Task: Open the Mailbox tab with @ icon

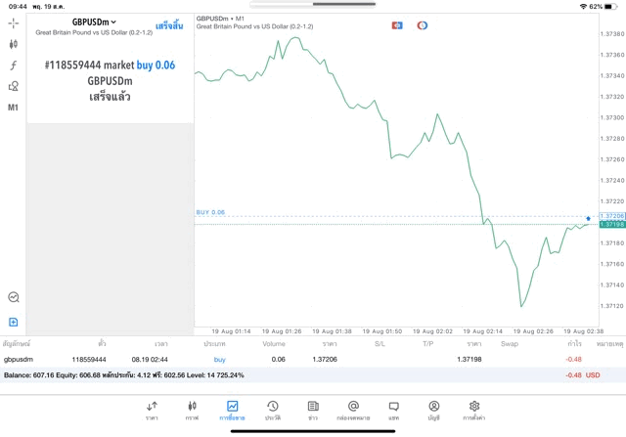Action: click(353, 411)
